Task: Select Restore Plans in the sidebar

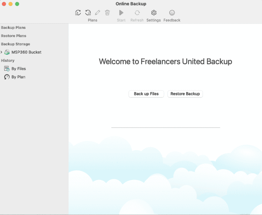Action: click(x=13, y=36)
